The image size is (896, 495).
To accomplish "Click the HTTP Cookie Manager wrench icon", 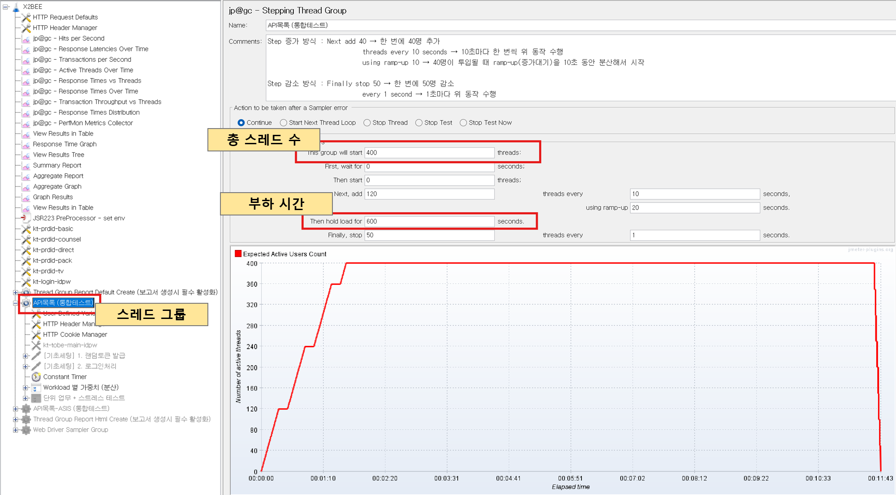I will click(x=36, y=335).
